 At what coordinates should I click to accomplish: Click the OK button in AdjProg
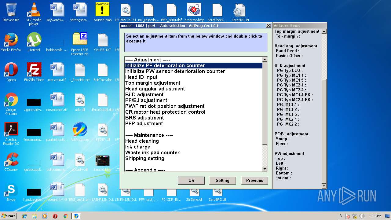click(191, 180)
